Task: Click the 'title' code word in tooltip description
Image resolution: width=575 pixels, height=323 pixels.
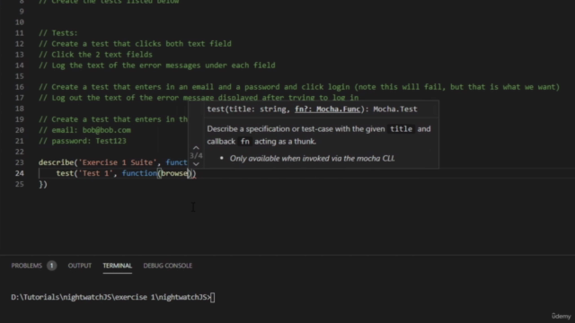Action: [x=401, y=129]
